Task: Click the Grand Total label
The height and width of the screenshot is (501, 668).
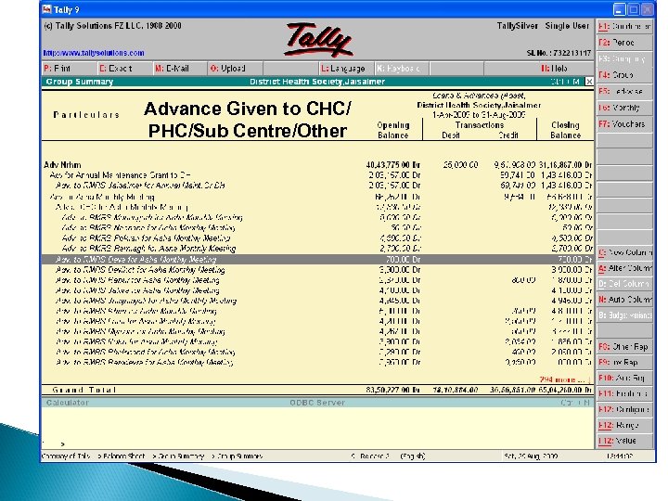Action: click(x=83, y=390)
